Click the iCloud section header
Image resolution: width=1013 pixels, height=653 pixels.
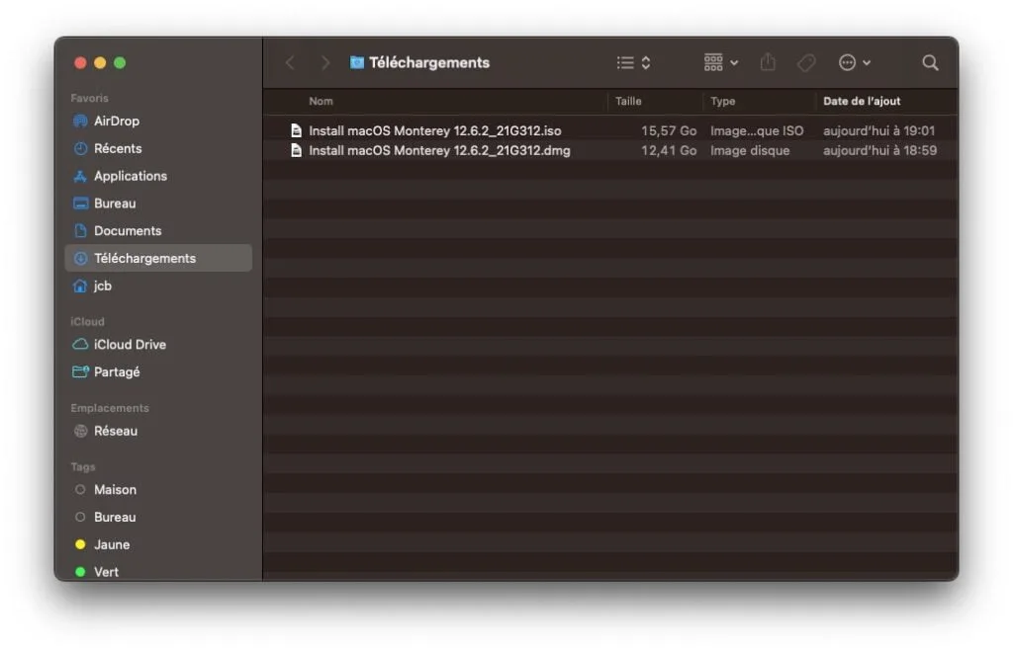point(87,321)
